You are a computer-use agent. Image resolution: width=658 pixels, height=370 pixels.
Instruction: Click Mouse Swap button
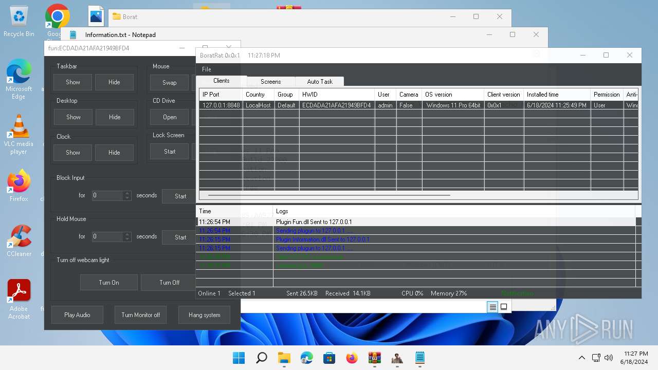click(169, 82)
